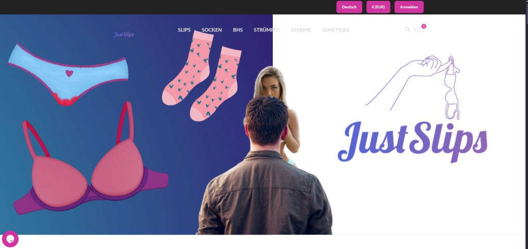Open the chat bubble widget

tap(10, 239)
